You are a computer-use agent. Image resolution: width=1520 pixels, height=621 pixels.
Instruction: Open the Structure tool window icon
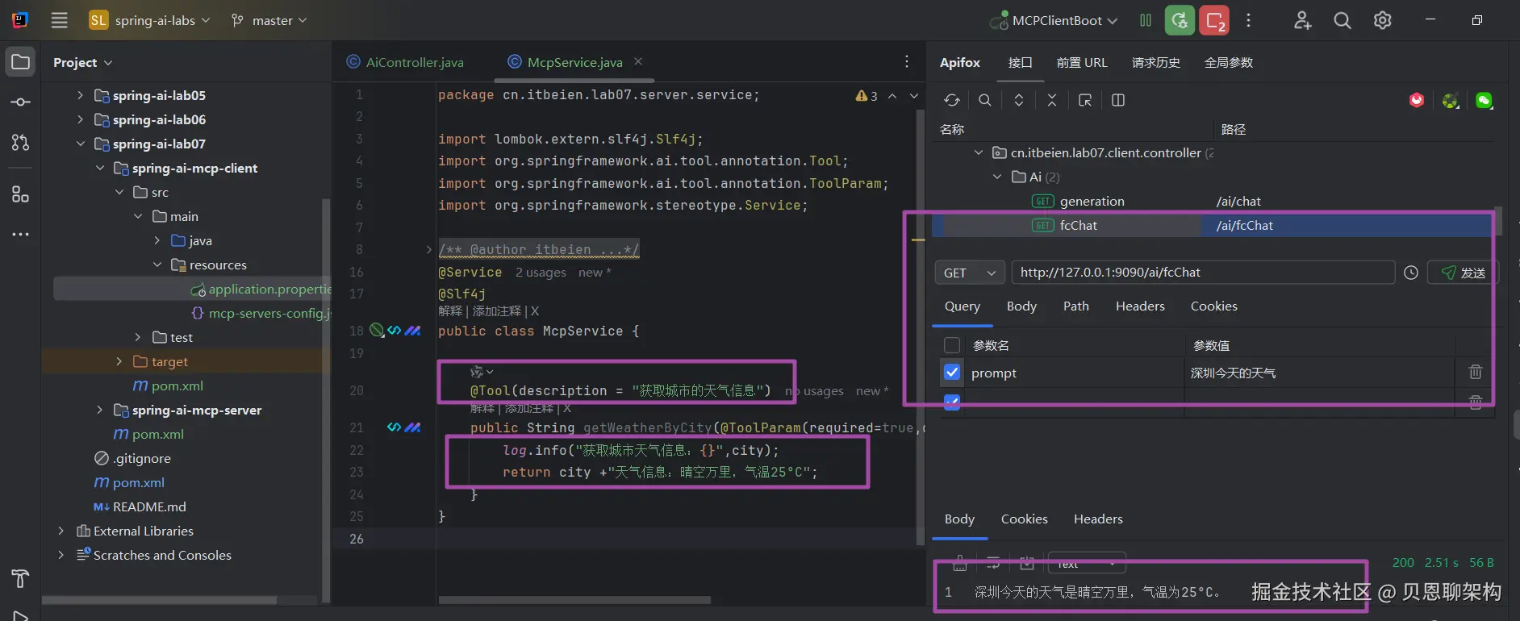pos(21,194)
